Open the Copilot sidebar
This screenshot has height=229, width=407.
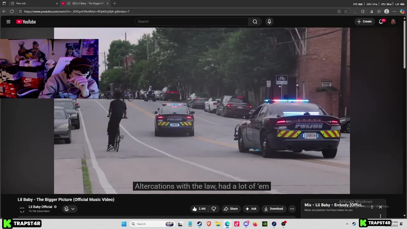pyautogui.click(x=402, y=11)
